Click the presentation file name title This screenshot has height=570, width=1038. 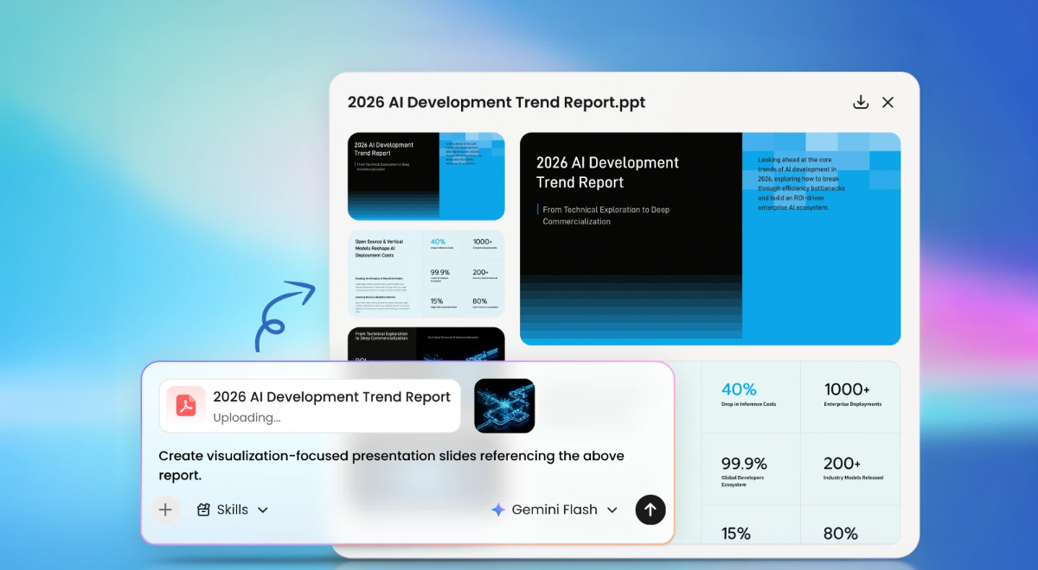coord(497,102)
